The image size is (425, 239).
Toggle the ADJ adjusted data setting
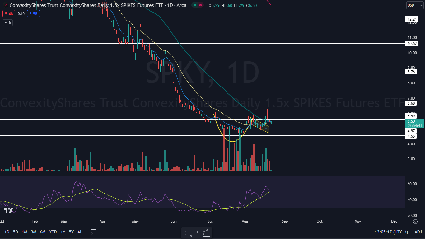point(418,232)
